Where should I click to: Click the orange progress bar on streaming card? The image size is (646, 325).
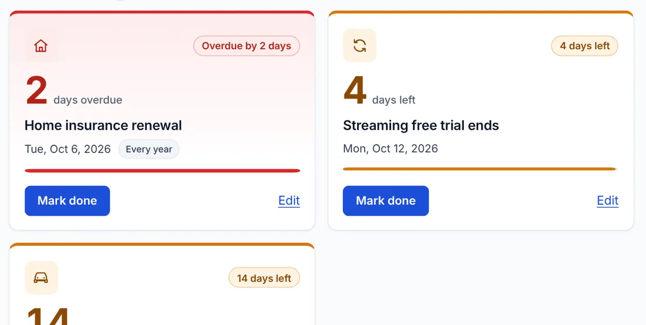[480, 169]
